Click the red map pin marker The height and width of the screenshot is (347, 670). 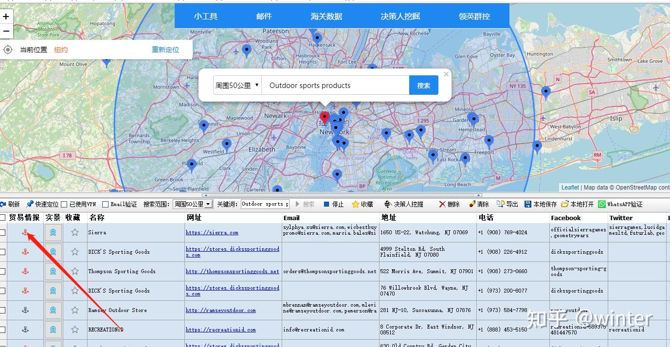point(325,119)
